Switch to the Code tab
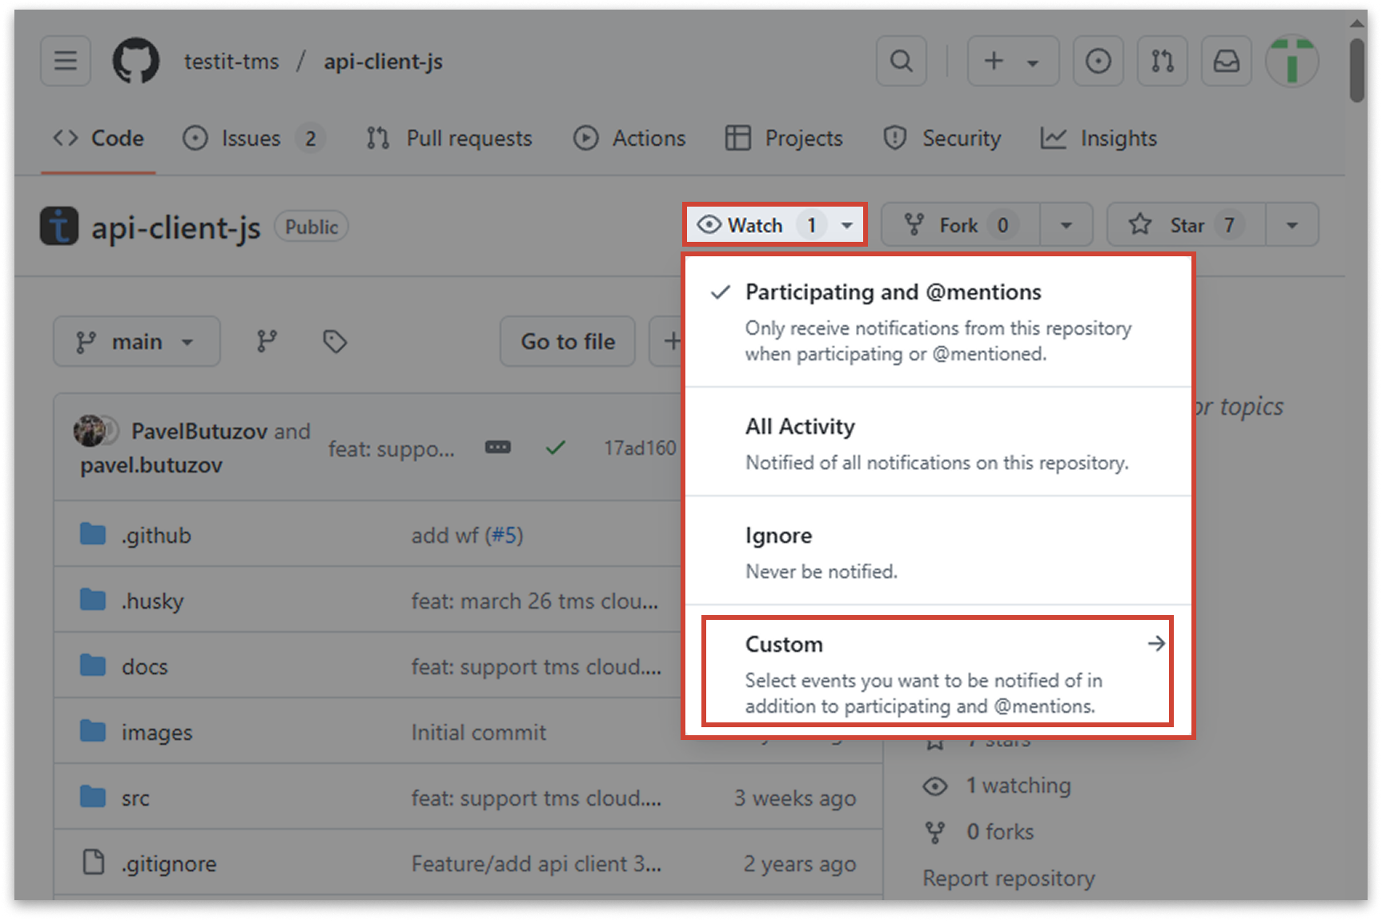The height and width of the screenshot is (921, 1382). click(98, 138)
